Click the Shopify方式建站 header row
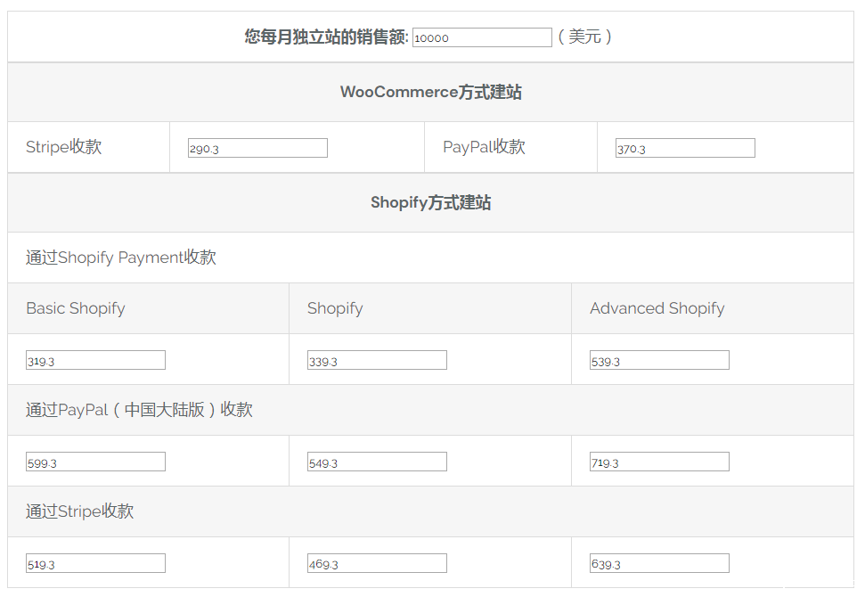 [430, 201]
